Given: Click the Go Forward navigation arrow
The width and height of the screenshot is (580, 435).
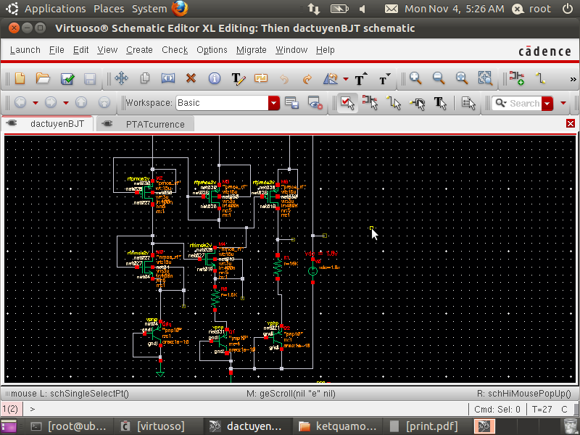Looking at the screenshot, I should point(51,102).
